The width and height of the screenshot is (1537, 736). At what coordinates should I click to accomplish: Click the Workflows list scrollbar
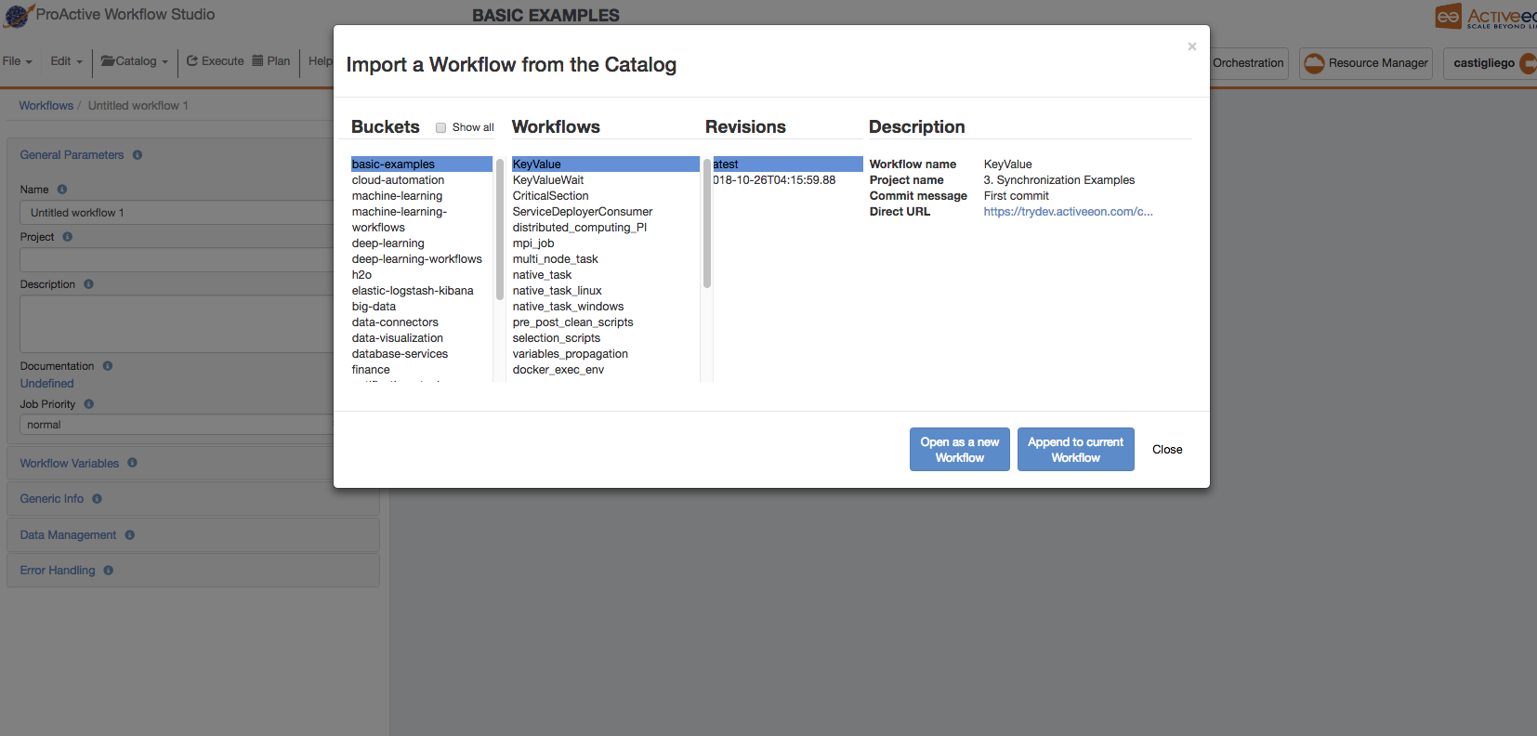707,223
